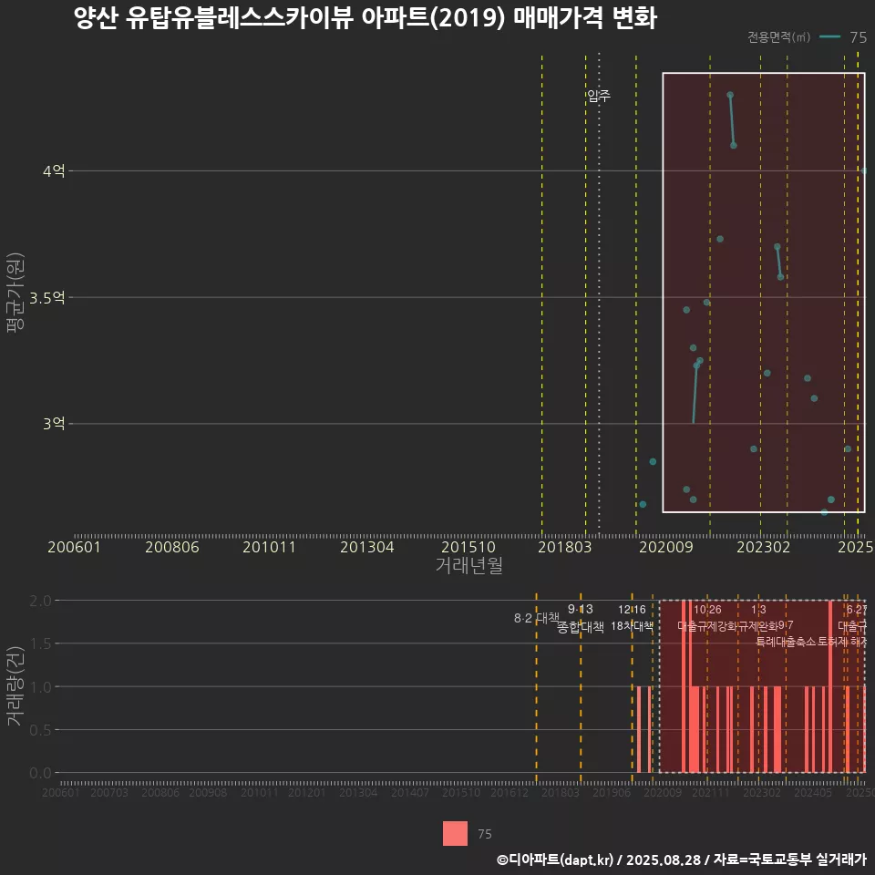Viewport: 875px width, 875px height.
Task: Click '201612' on the volume chart axis
Action: click(x=509, y=792)
